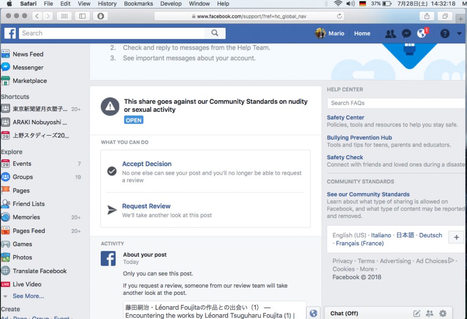Viewport: 467px width, 319px height.
Task: Click the new message icon in Chat bar
Action: pyautogui.click(x=416, y=314)
